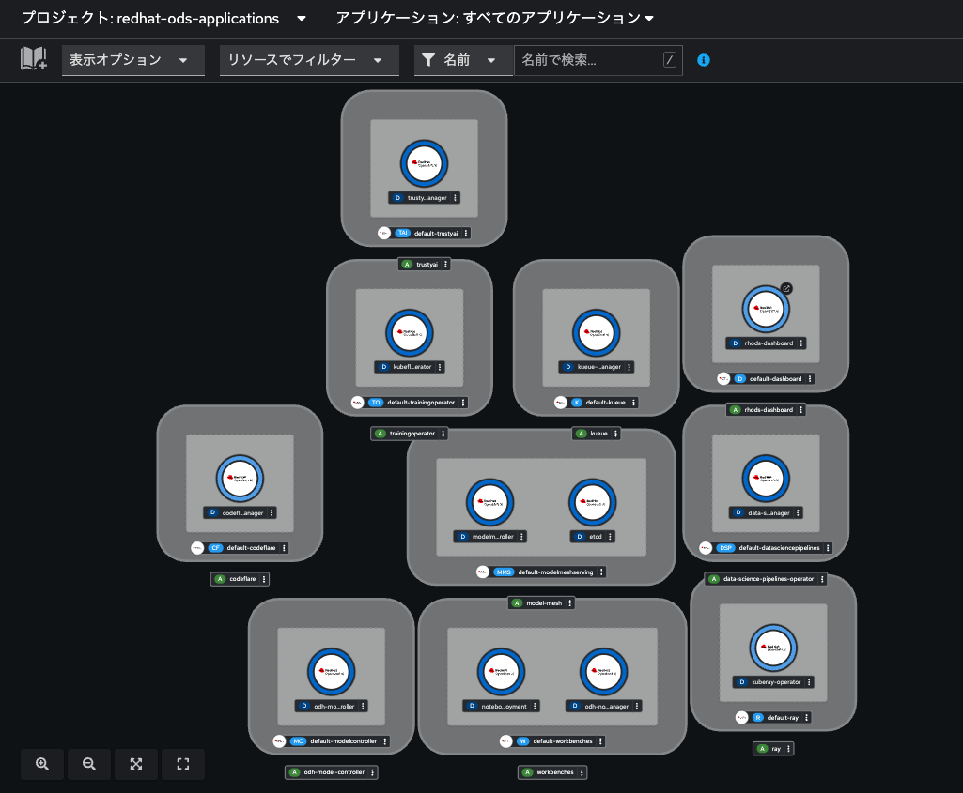Open the 名前 filter type dropdown

tap(463, 60)
